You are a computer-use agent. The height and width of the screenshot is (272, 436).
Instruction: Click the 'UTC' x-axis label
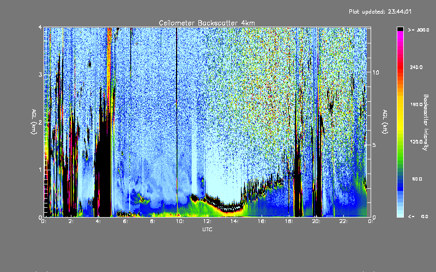(207, 229)
